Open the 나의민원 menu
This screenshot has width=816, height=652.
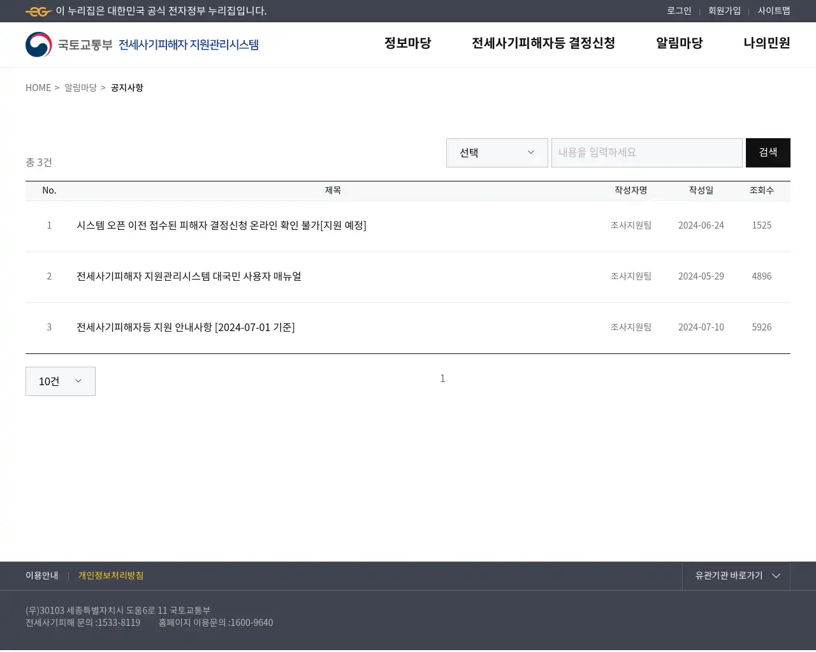point(766,43)
